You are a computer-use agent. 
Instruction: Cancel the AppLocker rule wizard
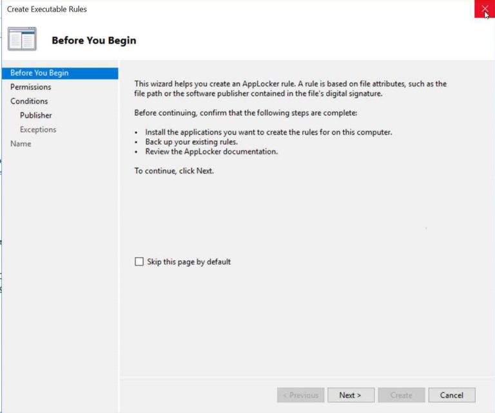(x=451, y=395)
